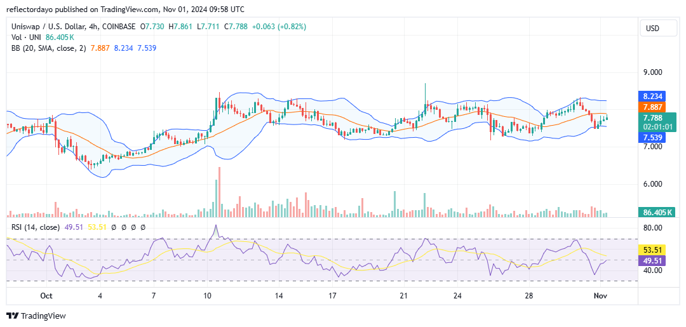Click the green 86.405K volume axis tag
The width and height of the screenshot is (686, 327).
point(657,213)
